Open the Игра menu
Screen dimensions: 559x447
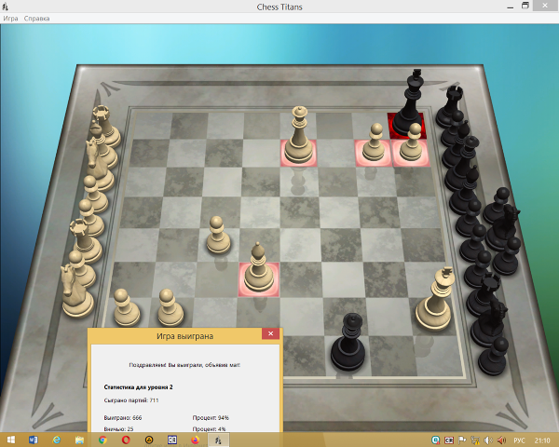point(10,19)
